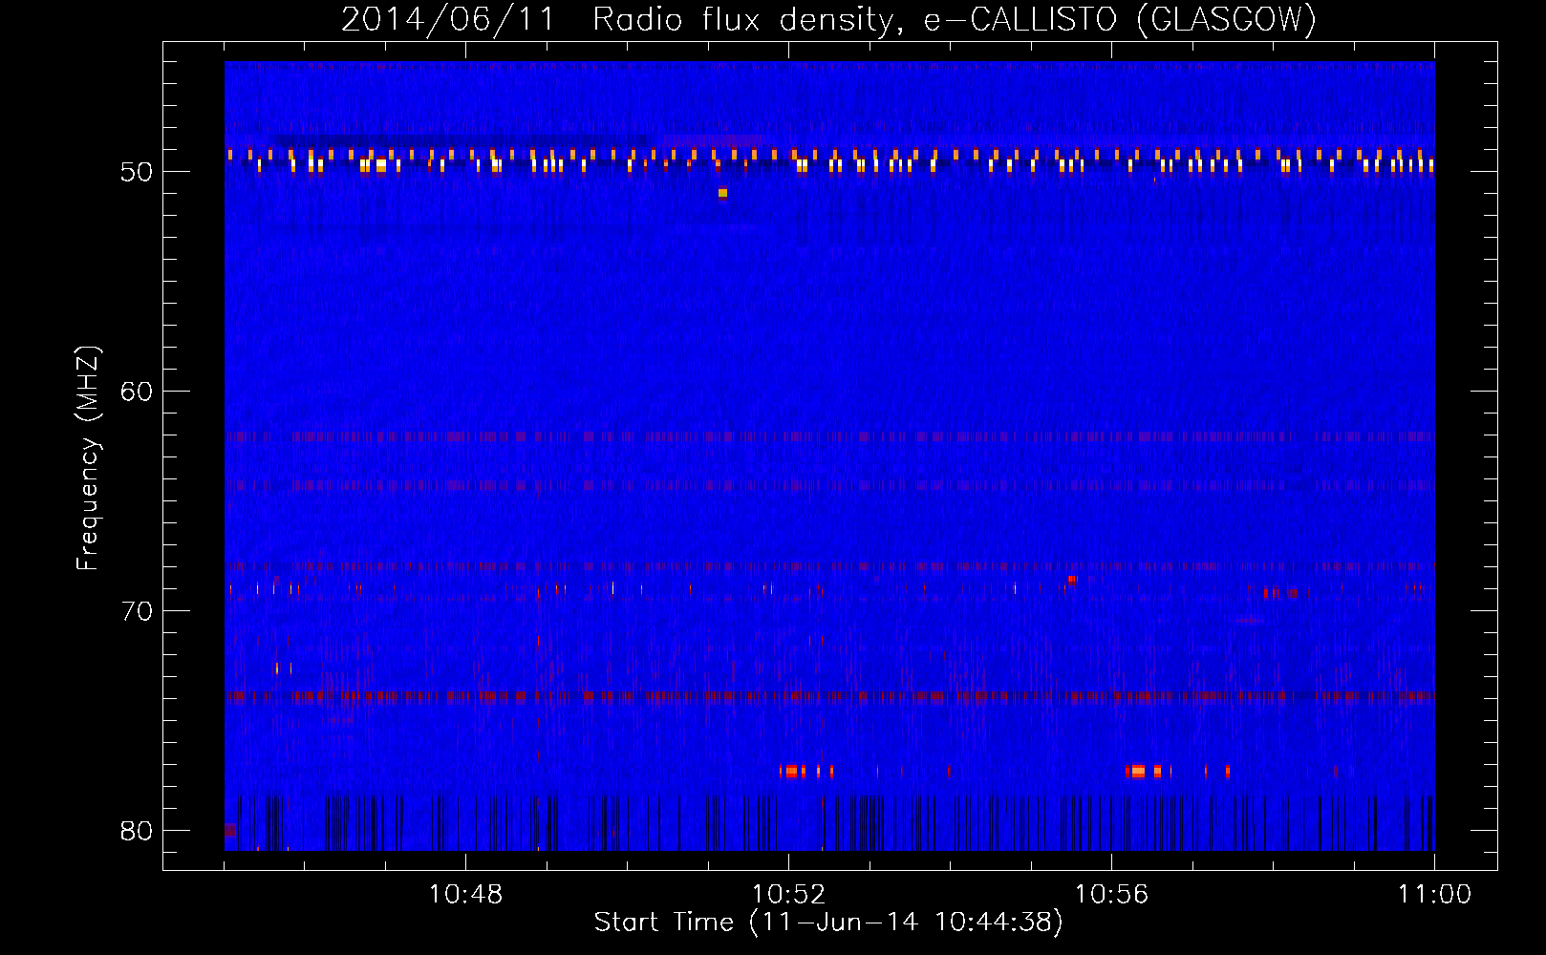The width and height of the screenshot is (1546, 955).
Task: Click the date "2014/06/11" in the title
Action: pos(448,19)
